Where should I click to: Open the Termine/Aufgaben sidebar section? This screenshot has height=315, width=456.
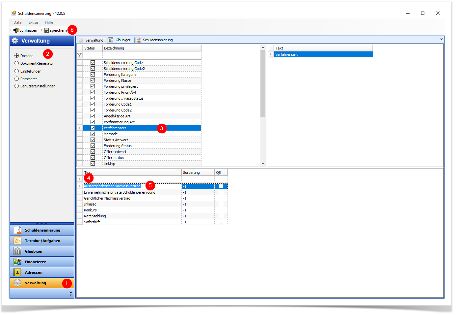tap(42, 240)
